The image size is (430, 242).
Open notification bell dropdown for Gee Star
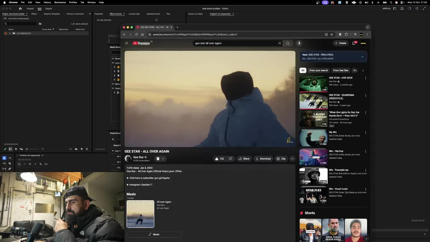click(160, 159)
